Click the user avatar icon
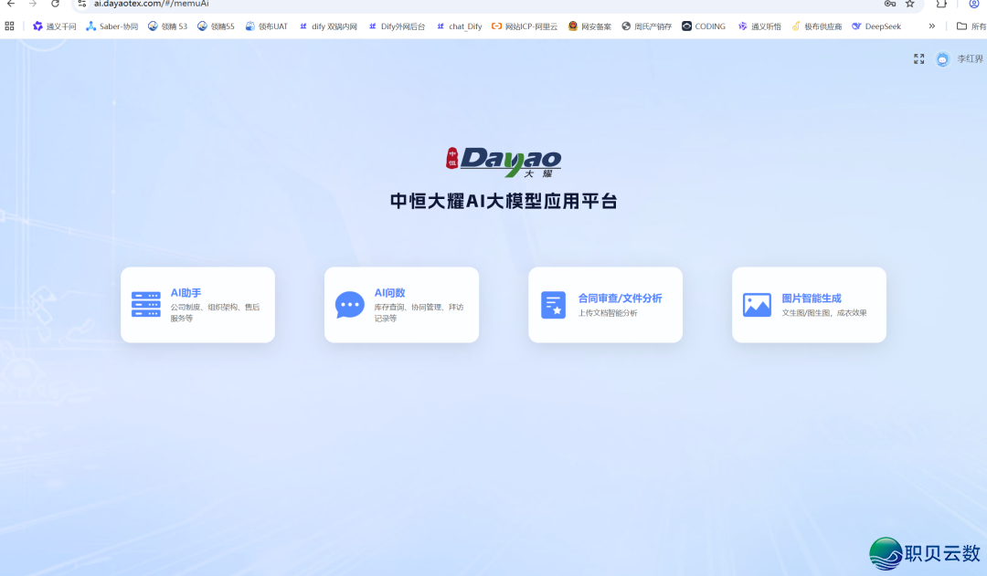The height and width of the screenshot is (576, 987). click(942, 59)
